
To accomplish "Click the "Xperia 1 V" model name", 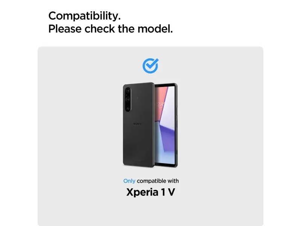I will coord(151,192).
